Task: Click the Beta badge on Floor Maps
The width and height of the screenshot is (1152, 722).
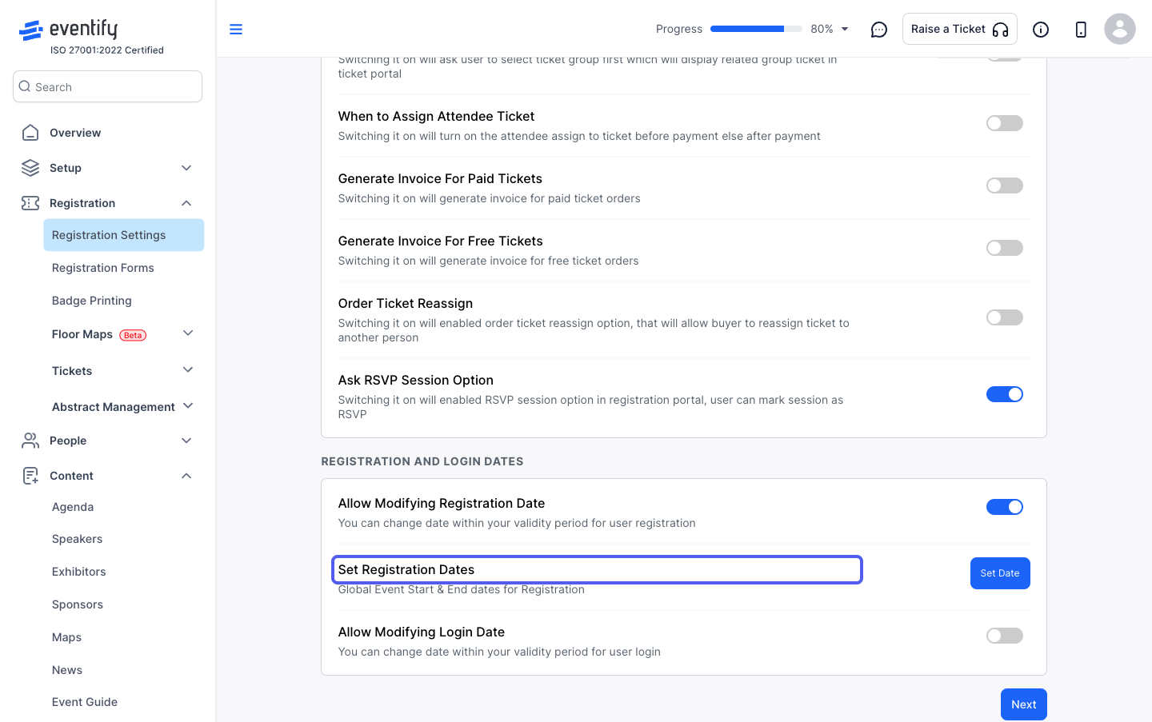Action: (133, 335)
